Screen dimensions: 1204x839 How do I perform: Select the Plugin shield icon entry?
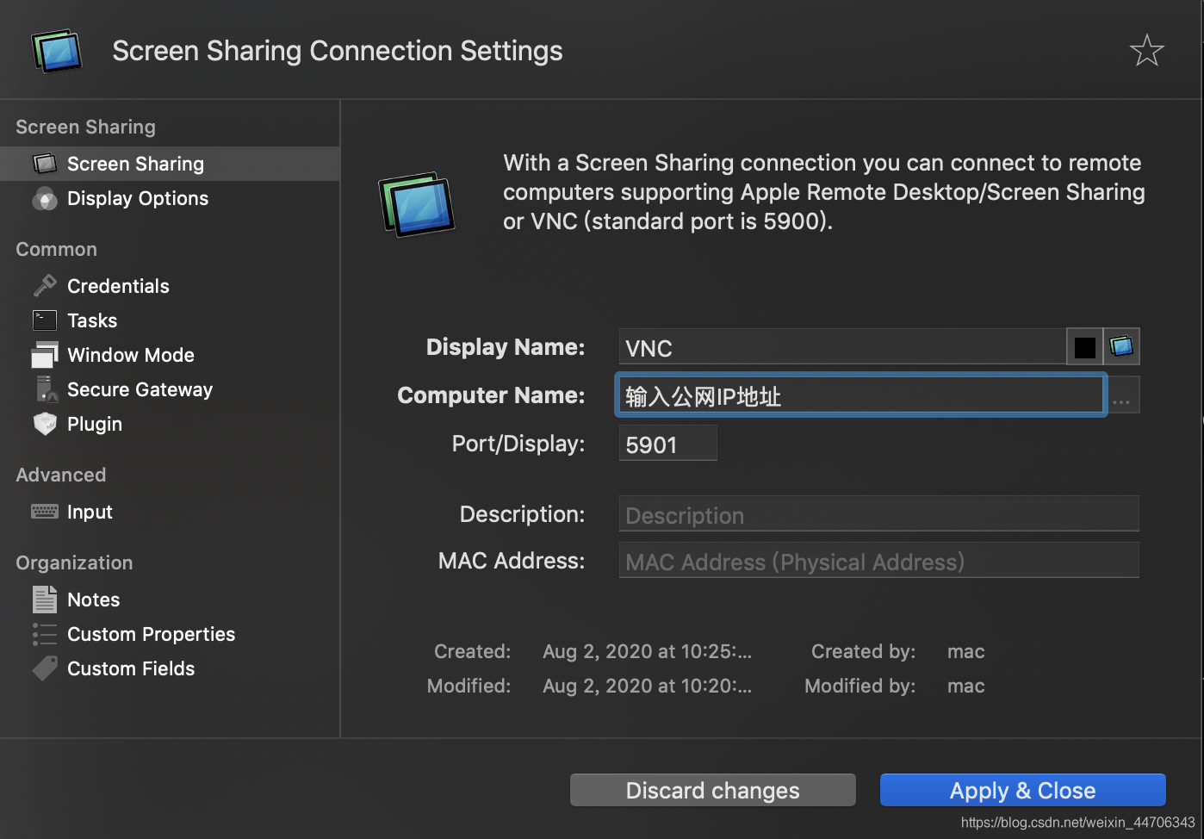[45, 424]
